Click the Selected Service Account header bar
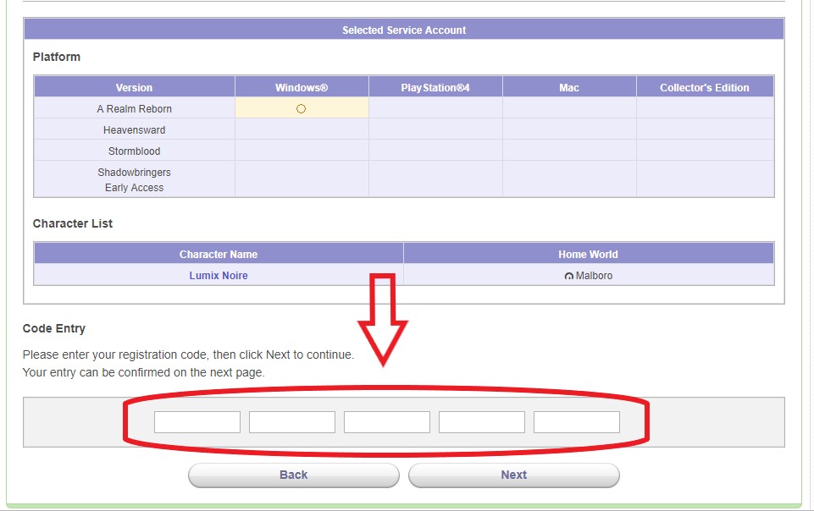Image resolution: width=814 pixels, height=511 pixels. tap(404, 30)
